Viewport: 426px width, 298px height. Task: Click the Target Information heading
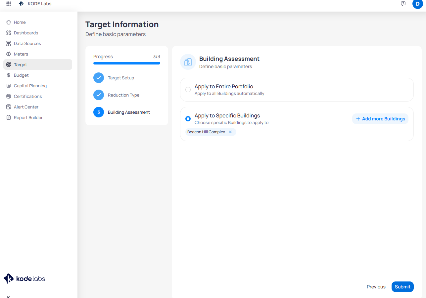coord(122,24)
